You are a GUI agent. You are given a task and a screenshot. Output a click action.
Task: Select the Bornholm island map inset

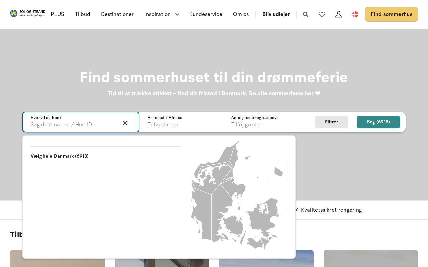point(278,172)
